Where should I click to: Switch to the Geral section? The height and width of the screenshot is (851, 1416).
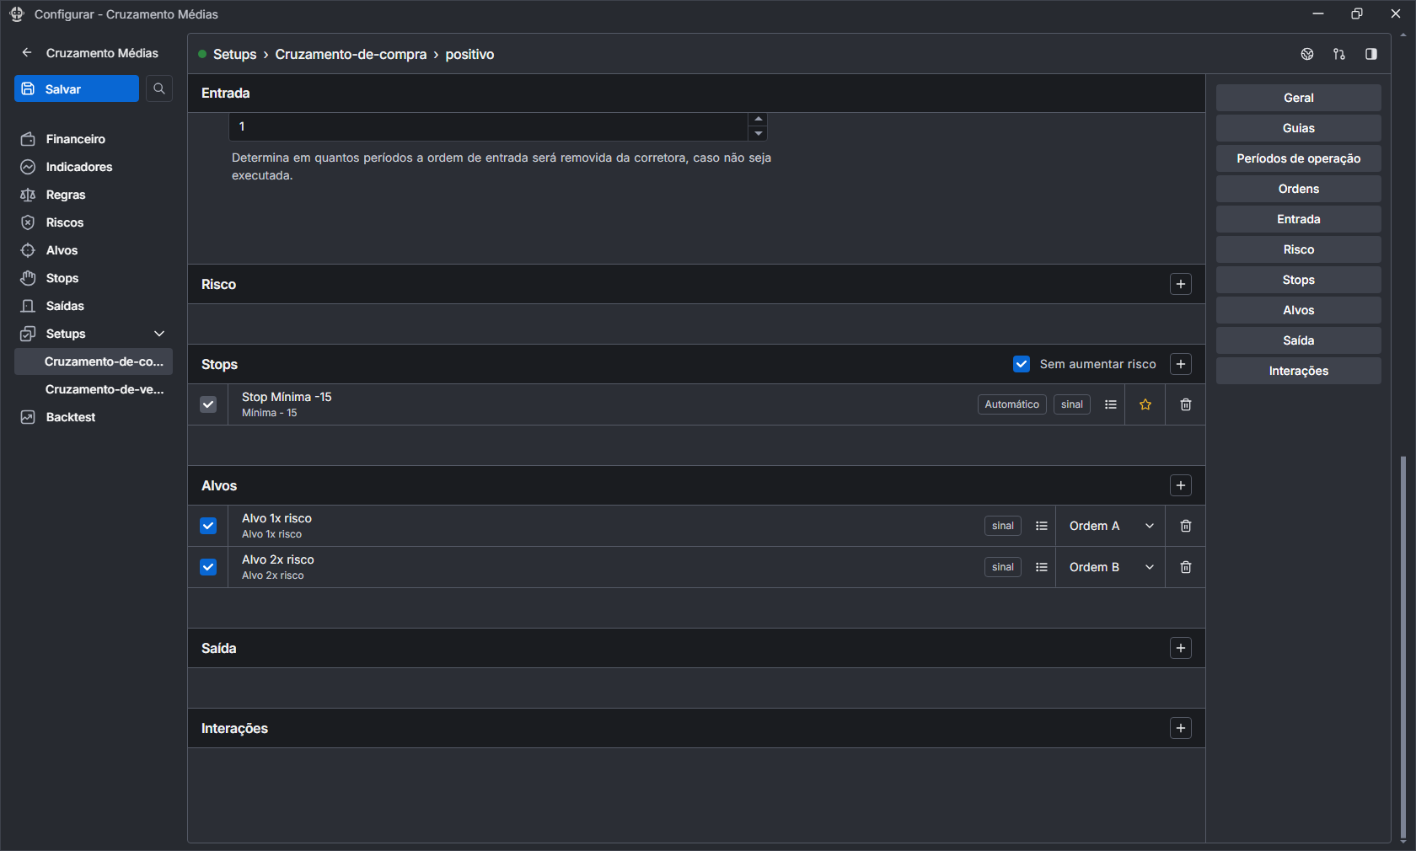[x=1298, y=98]
